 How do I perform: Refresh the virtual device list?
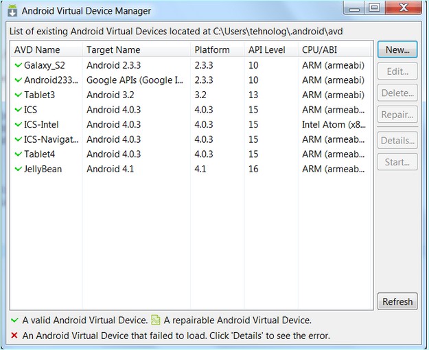click(397, 301)
